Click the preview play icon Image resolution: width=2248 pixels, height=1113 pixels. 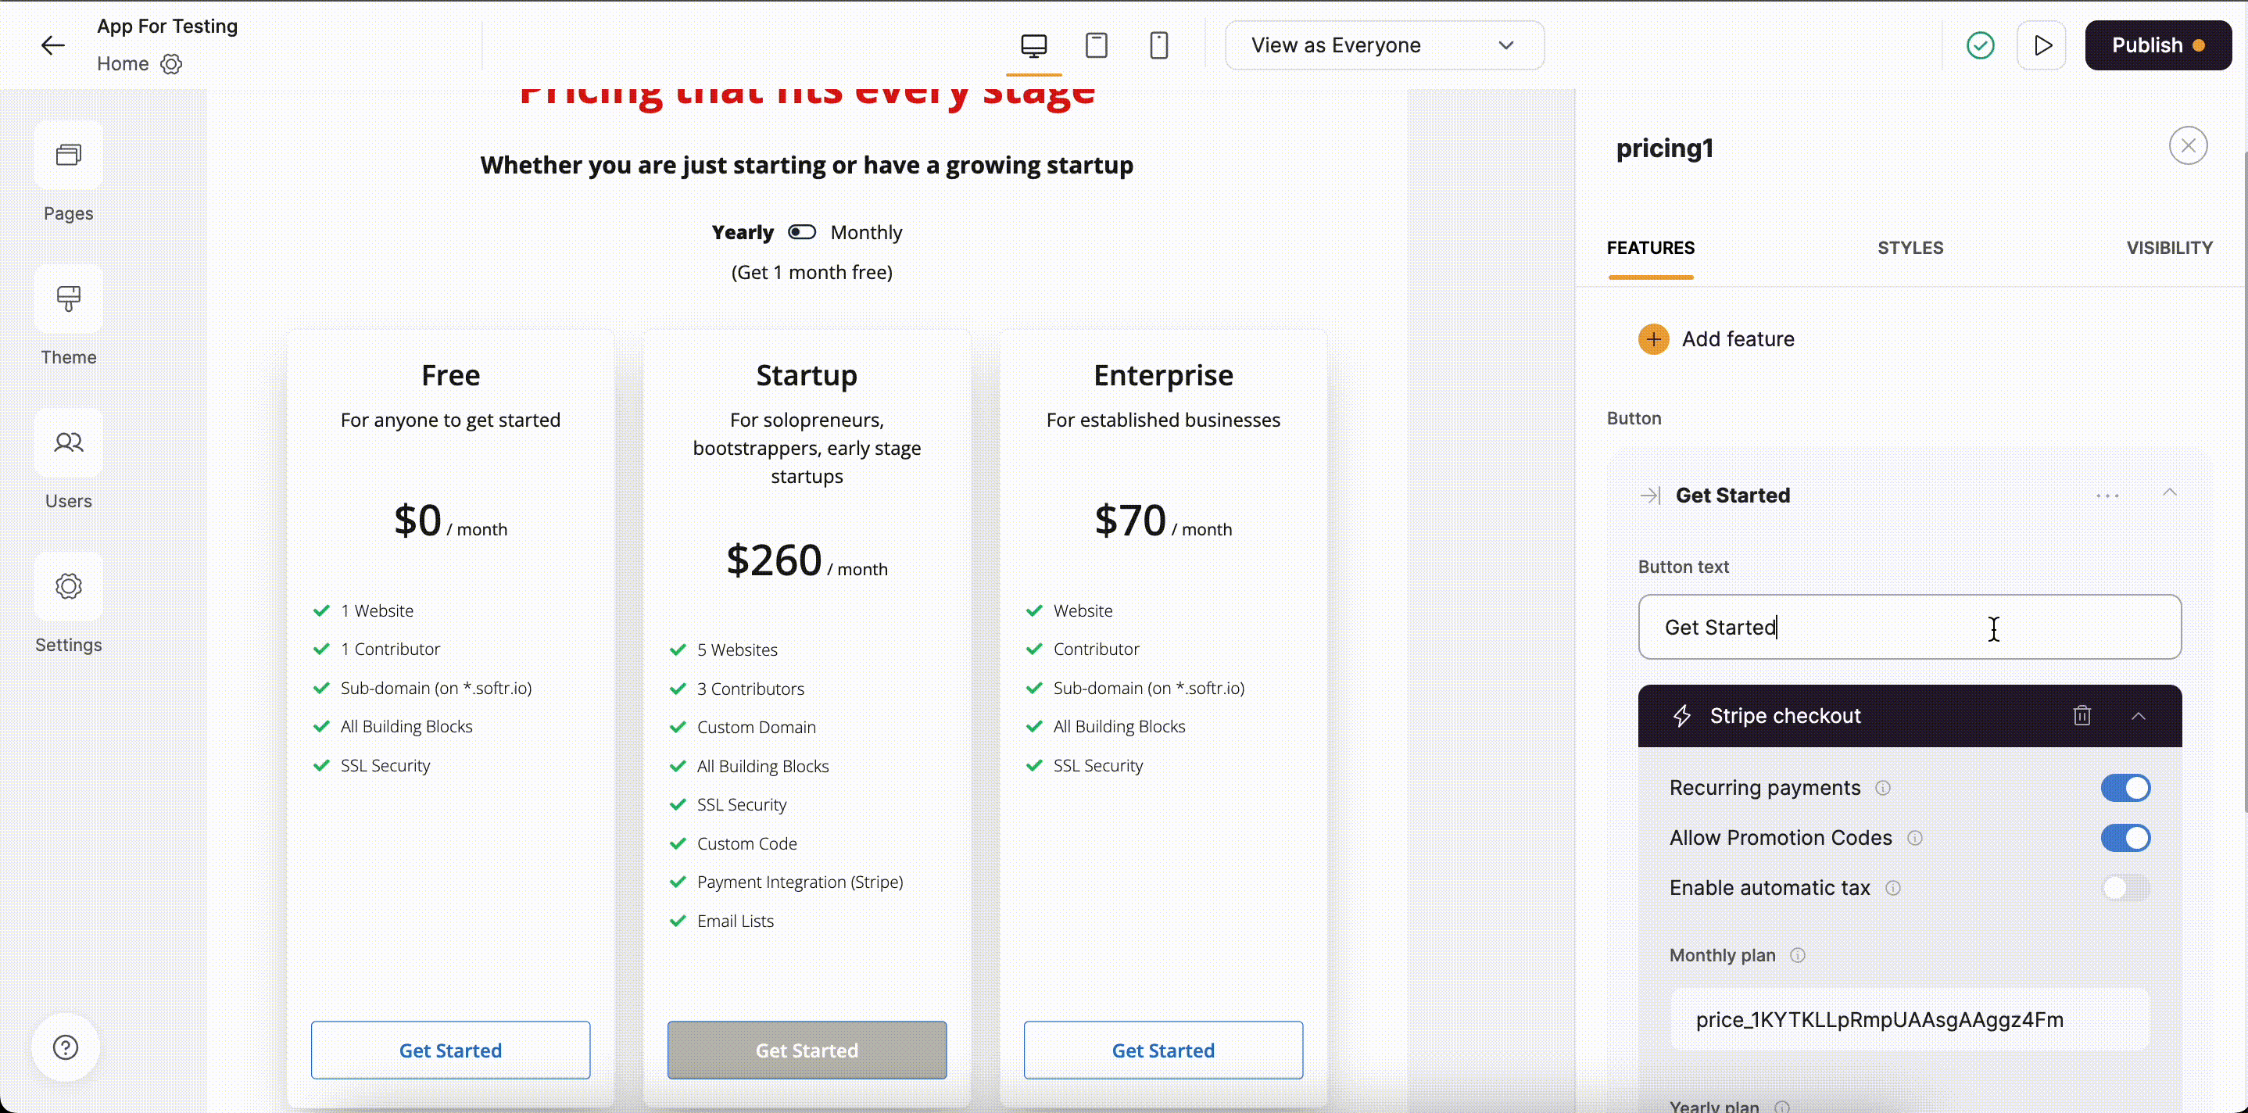tap(2042, 45)
